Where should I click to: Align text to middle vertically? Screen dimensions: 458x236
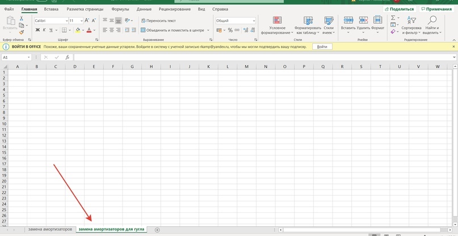[112, 20]
